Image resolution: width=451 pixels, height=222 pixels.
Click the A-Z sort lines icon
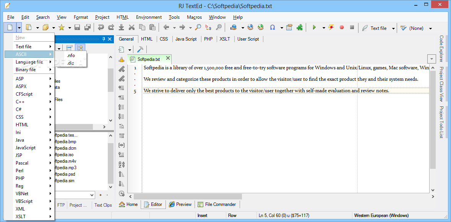point(122,165)
